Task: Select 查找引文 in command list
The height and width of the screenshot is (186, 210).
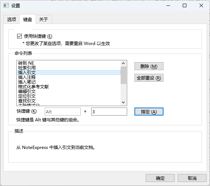Action: pos(69,101)
